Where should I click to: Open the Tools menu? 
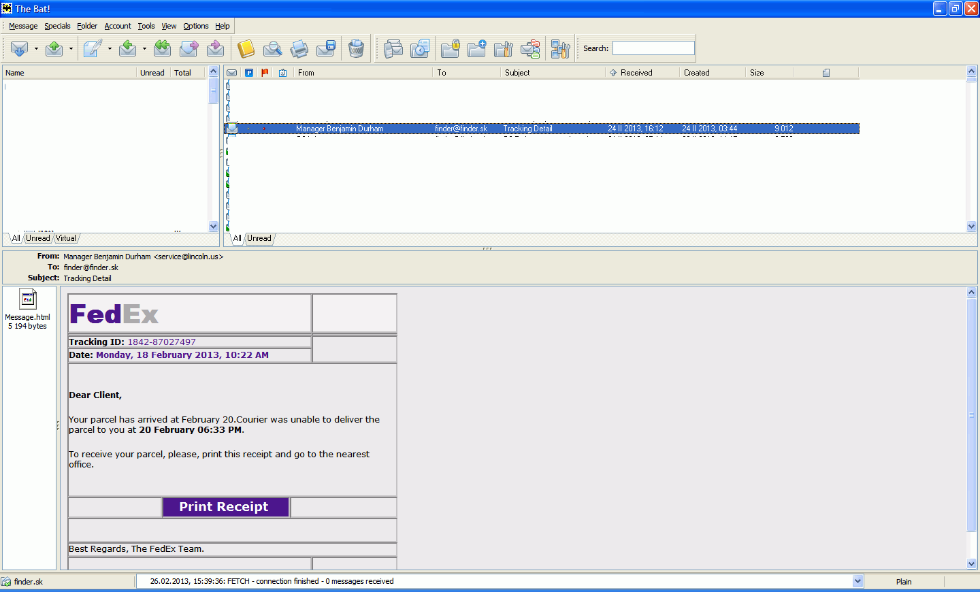[146, 26]
